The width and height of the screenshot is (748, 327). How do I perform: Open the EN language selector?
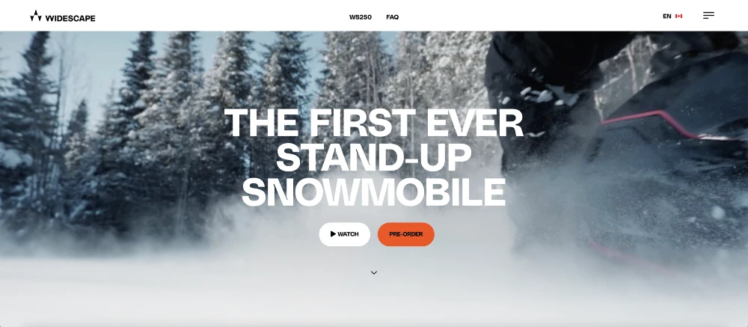click(667, 16)
